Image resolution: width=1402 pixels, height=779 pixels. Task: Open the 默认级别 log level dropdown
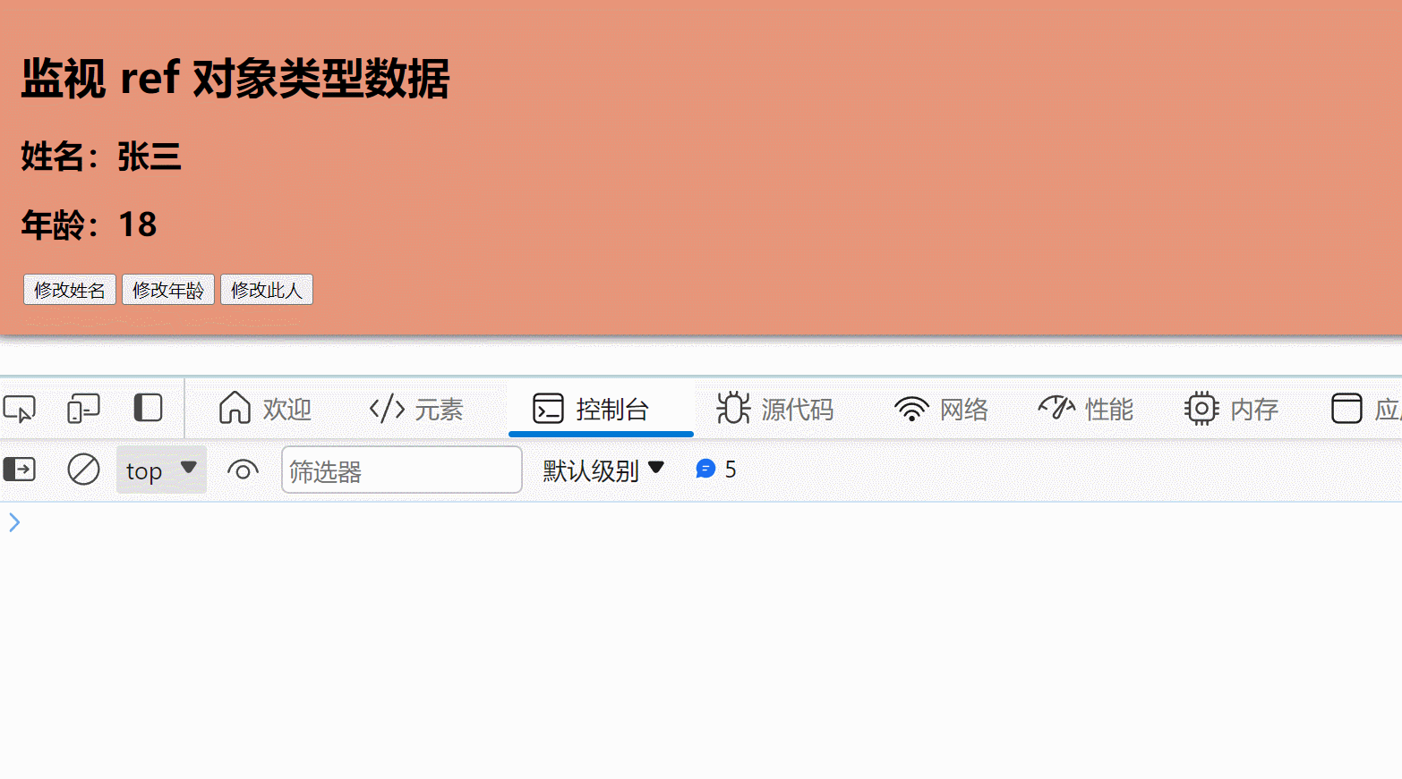603,470
